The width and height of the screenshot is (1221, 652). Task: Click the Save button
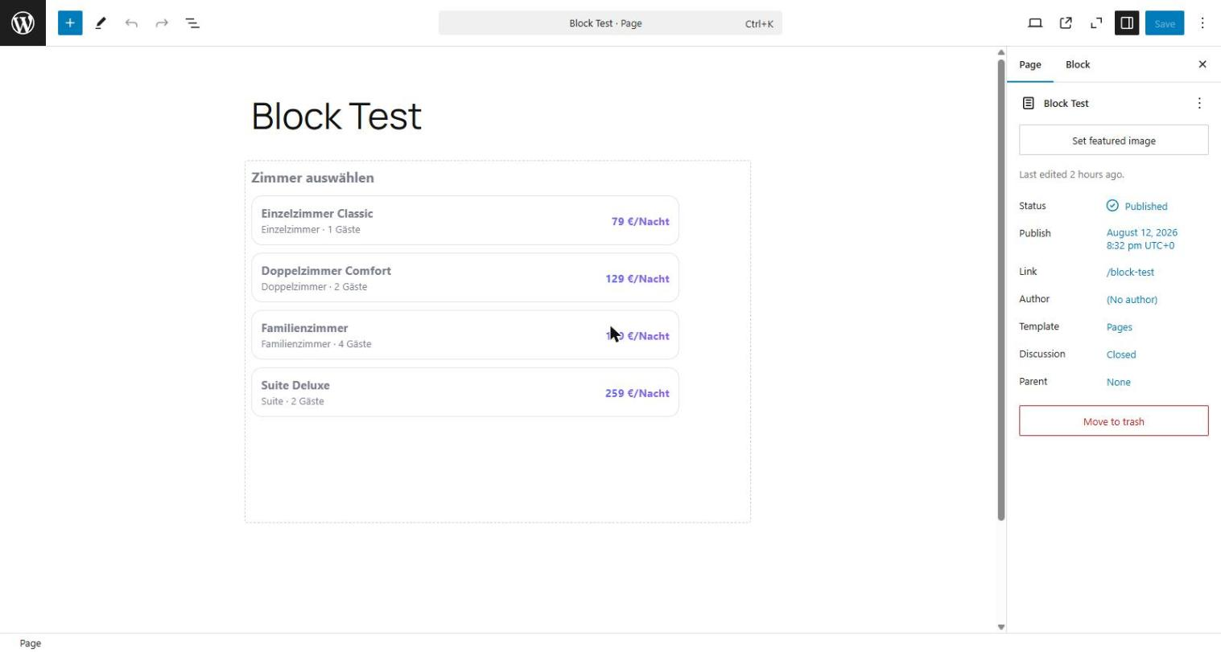1165,23
